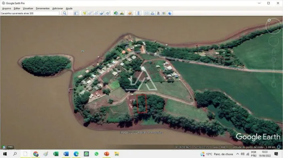
Task: Click the POR PTB2 language indicator
Action: [x=253, y=154]
